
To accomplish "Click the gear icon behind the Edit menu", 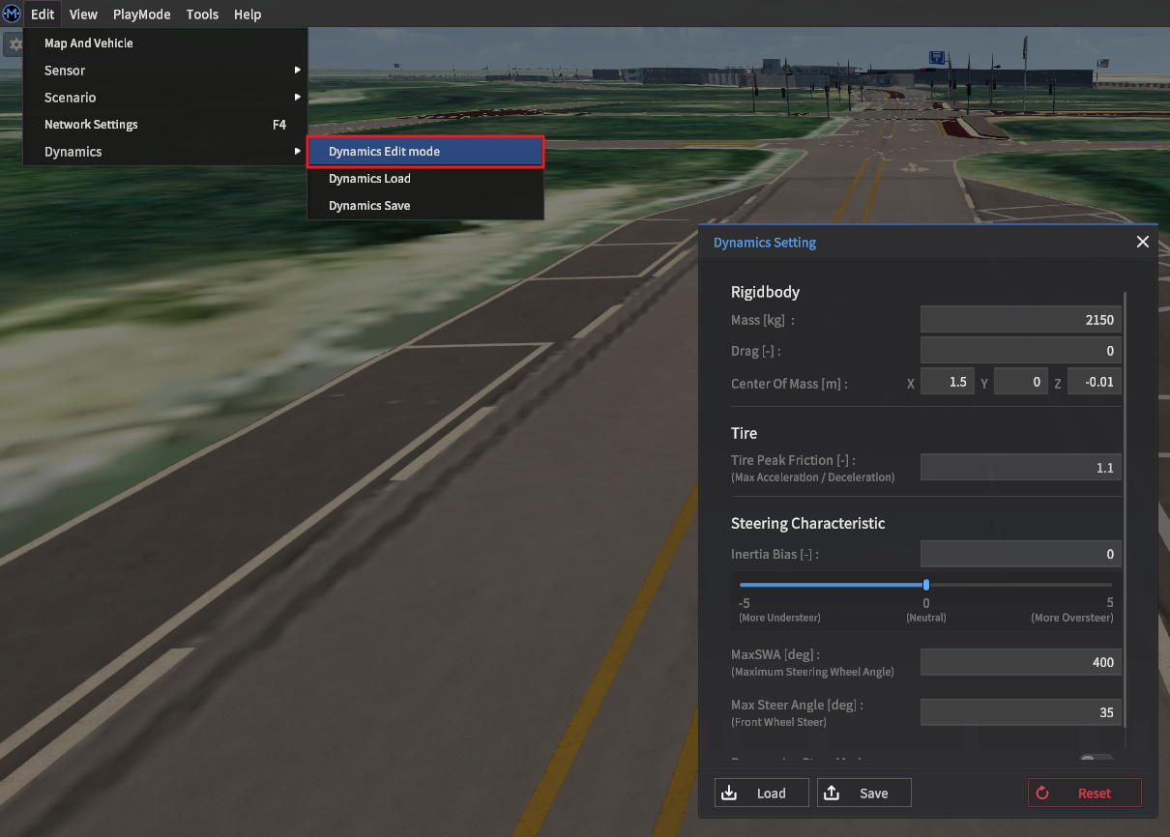I will click(15, 44).
